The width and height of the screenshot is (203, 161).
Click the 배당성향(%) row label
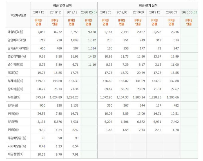coord(15,154)
